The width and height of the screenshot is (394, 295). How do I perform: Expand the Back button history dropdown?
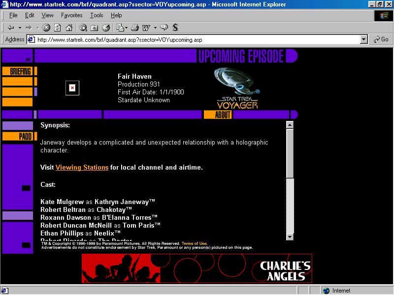[x=20, y=28]
